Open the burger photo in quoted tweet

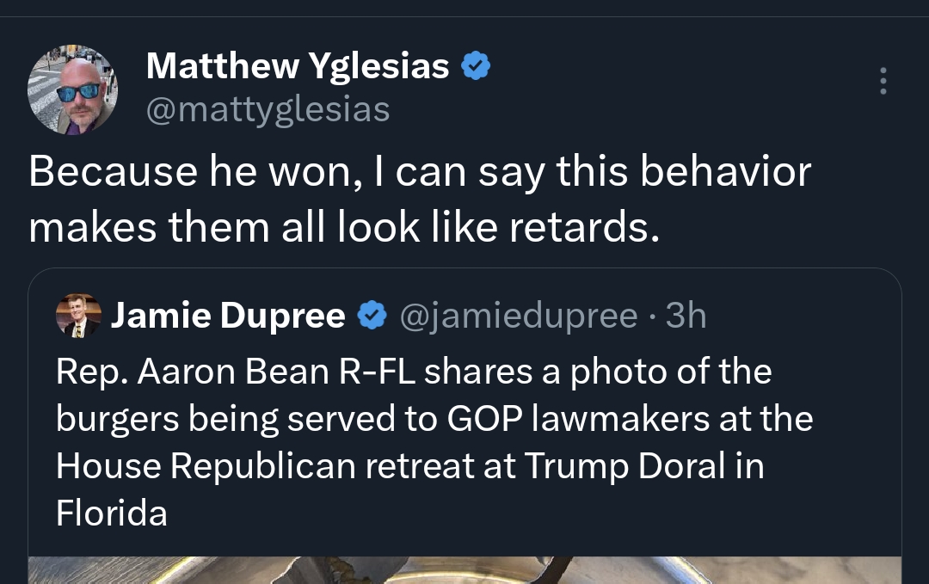point(464,569)
